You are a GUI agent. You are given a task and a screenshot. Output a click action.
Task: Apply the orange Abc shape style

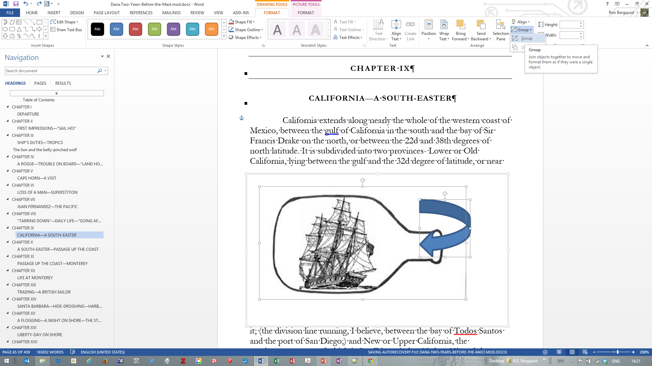pos(211,29)
